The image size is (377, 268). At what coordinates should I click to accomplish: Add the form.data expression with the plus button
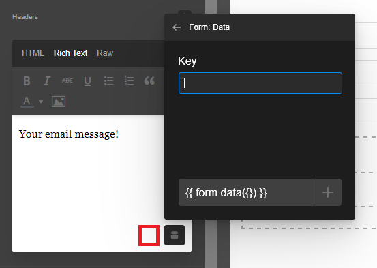tap(328, 192)
